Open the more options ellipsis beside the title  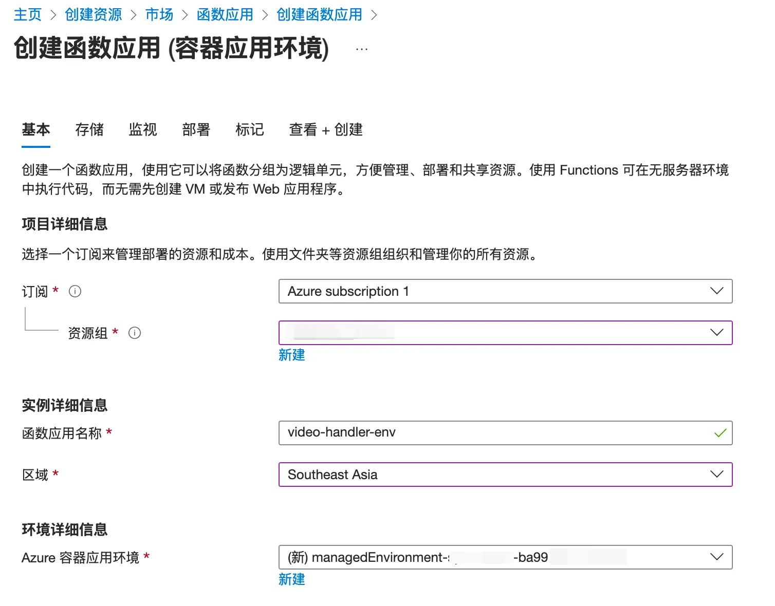coord(362,49)
